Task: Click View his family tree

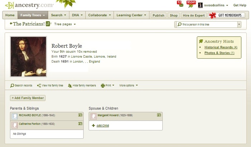Action: click(52, 85)
